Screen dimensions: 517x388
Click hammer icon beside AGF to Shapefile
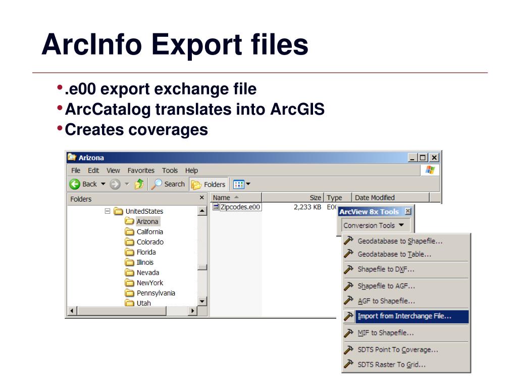click(348, 301)
